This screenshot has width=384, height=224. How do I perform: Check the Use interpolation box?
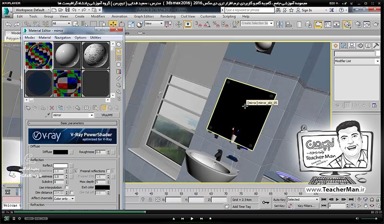(66, 187)
